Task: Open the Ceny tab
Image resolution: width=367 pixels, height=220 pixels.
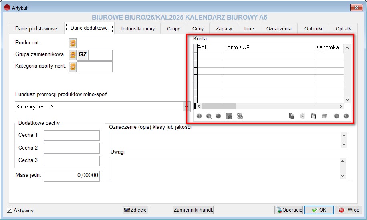Action: tap(198, 28)
